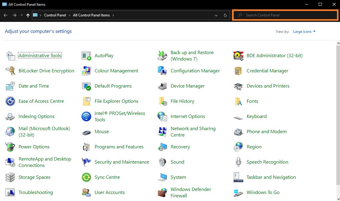Open the View by Large icons dropdown
The width and height of the screenshot is (340, 201).
pyautogui.click(x=304, y=32)
